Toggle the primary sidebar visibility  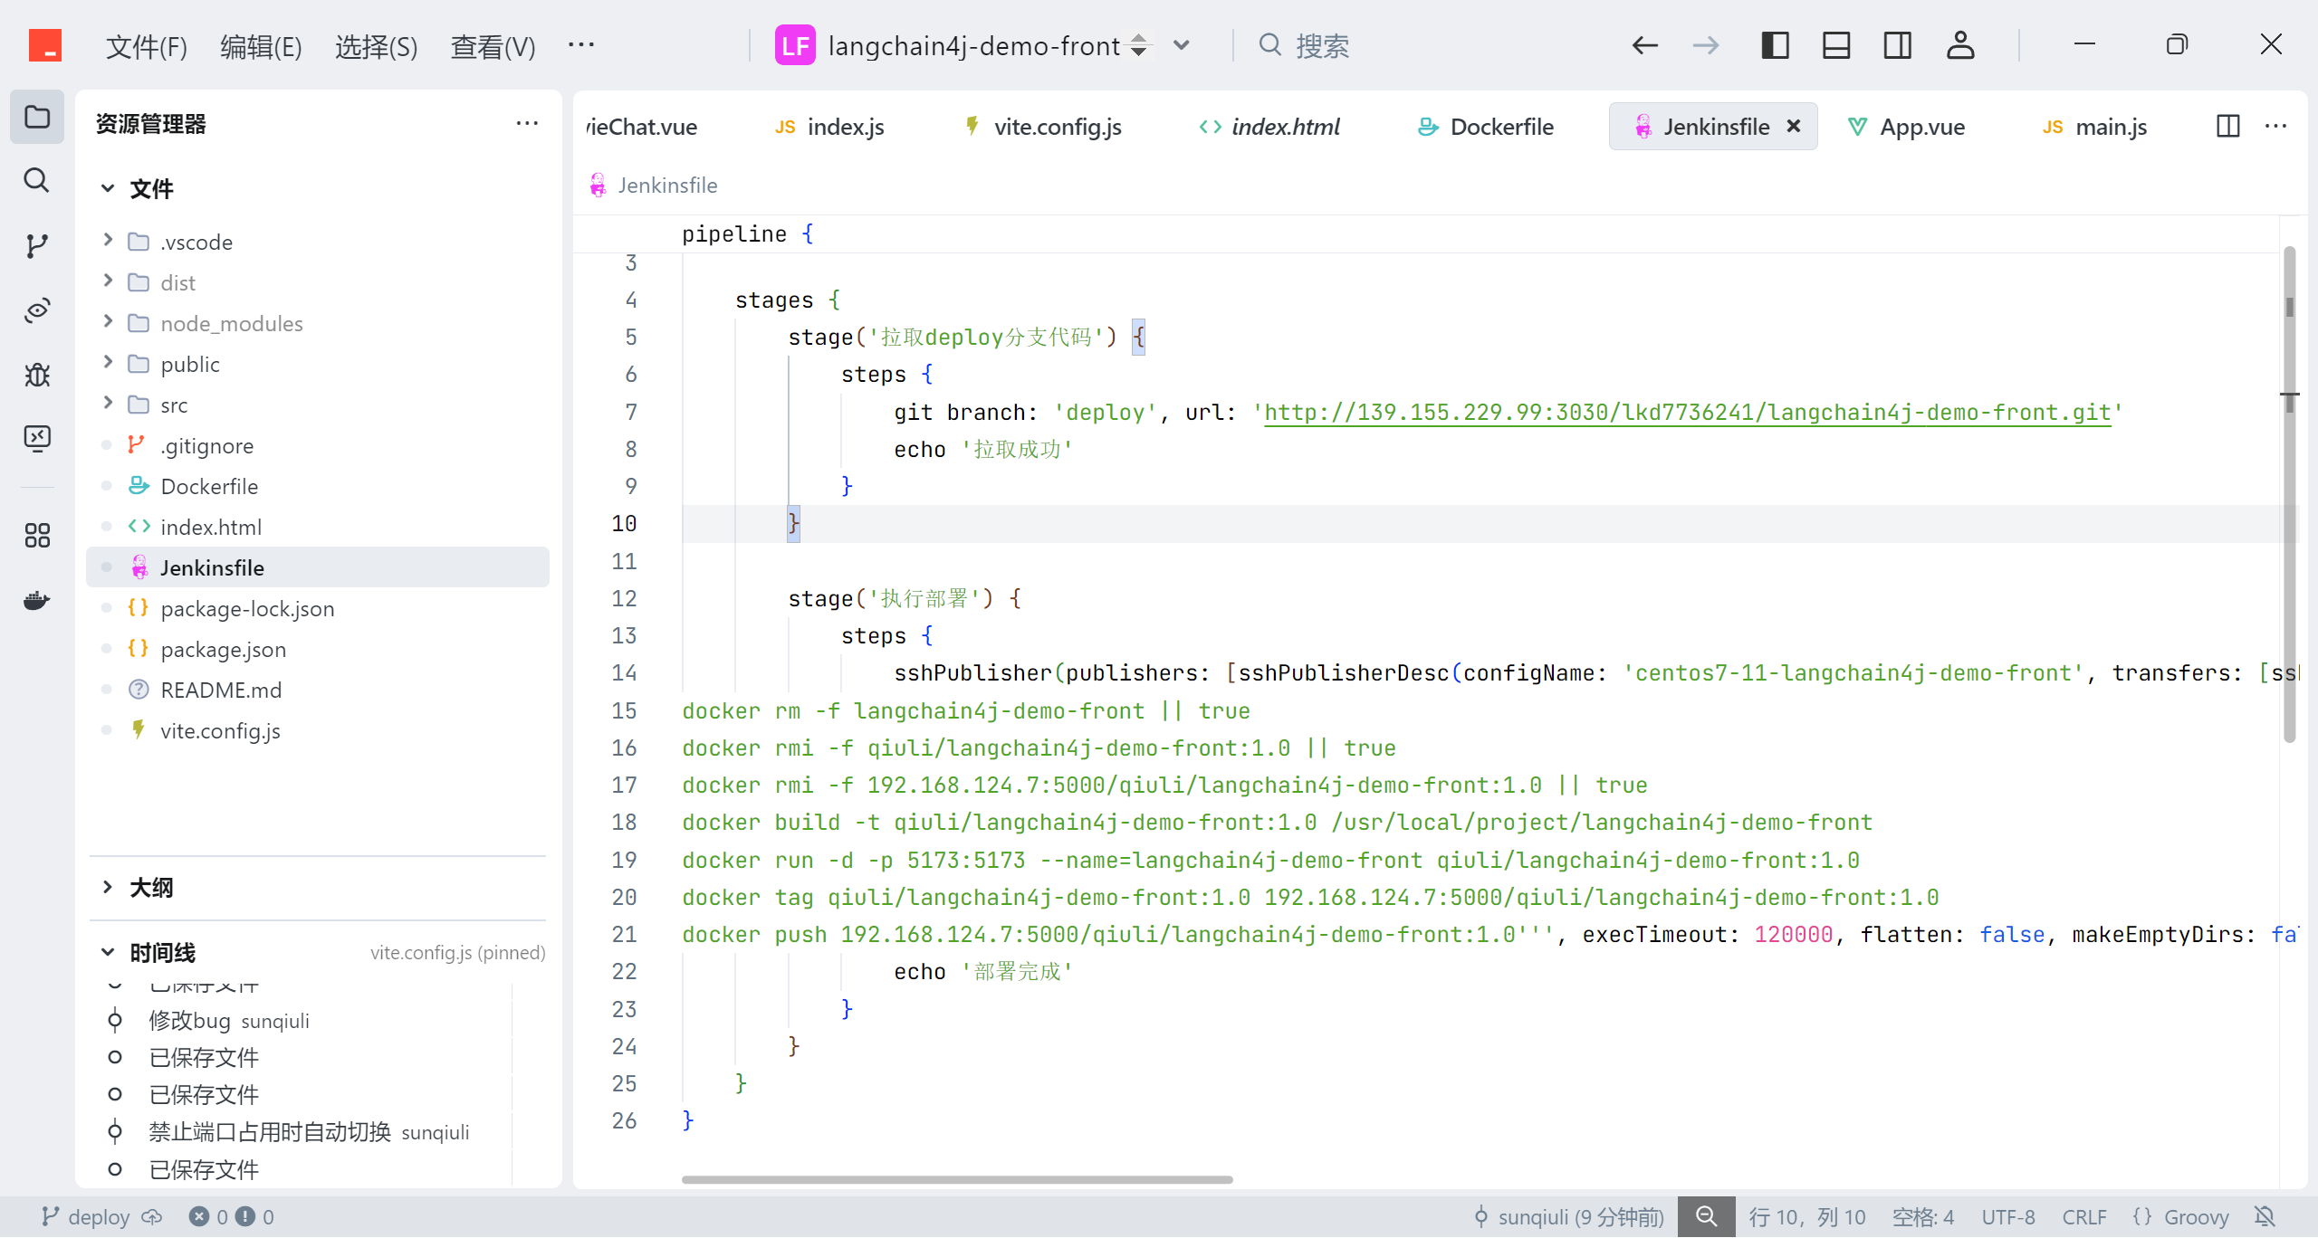1775,45
